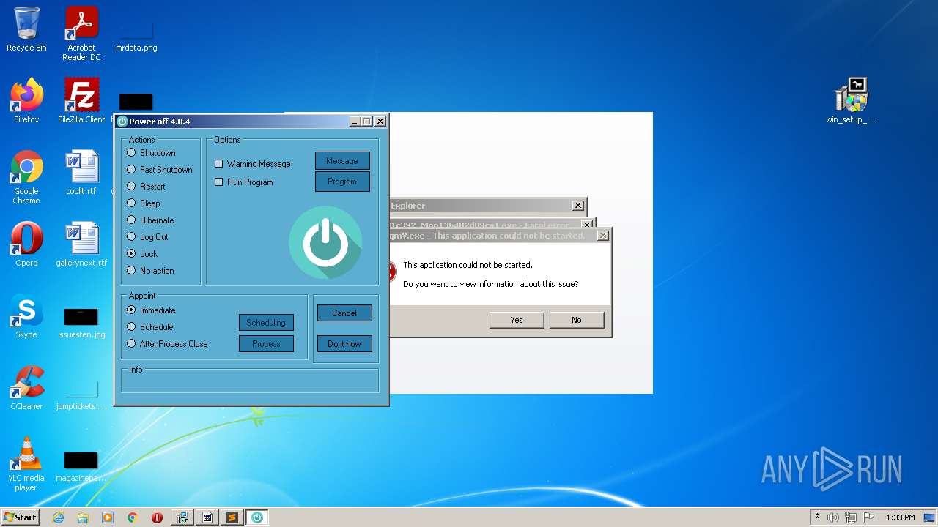Click the Program button
Image resolution: width=938 pixels, height=527 pixels.
[x=342, y=182]
